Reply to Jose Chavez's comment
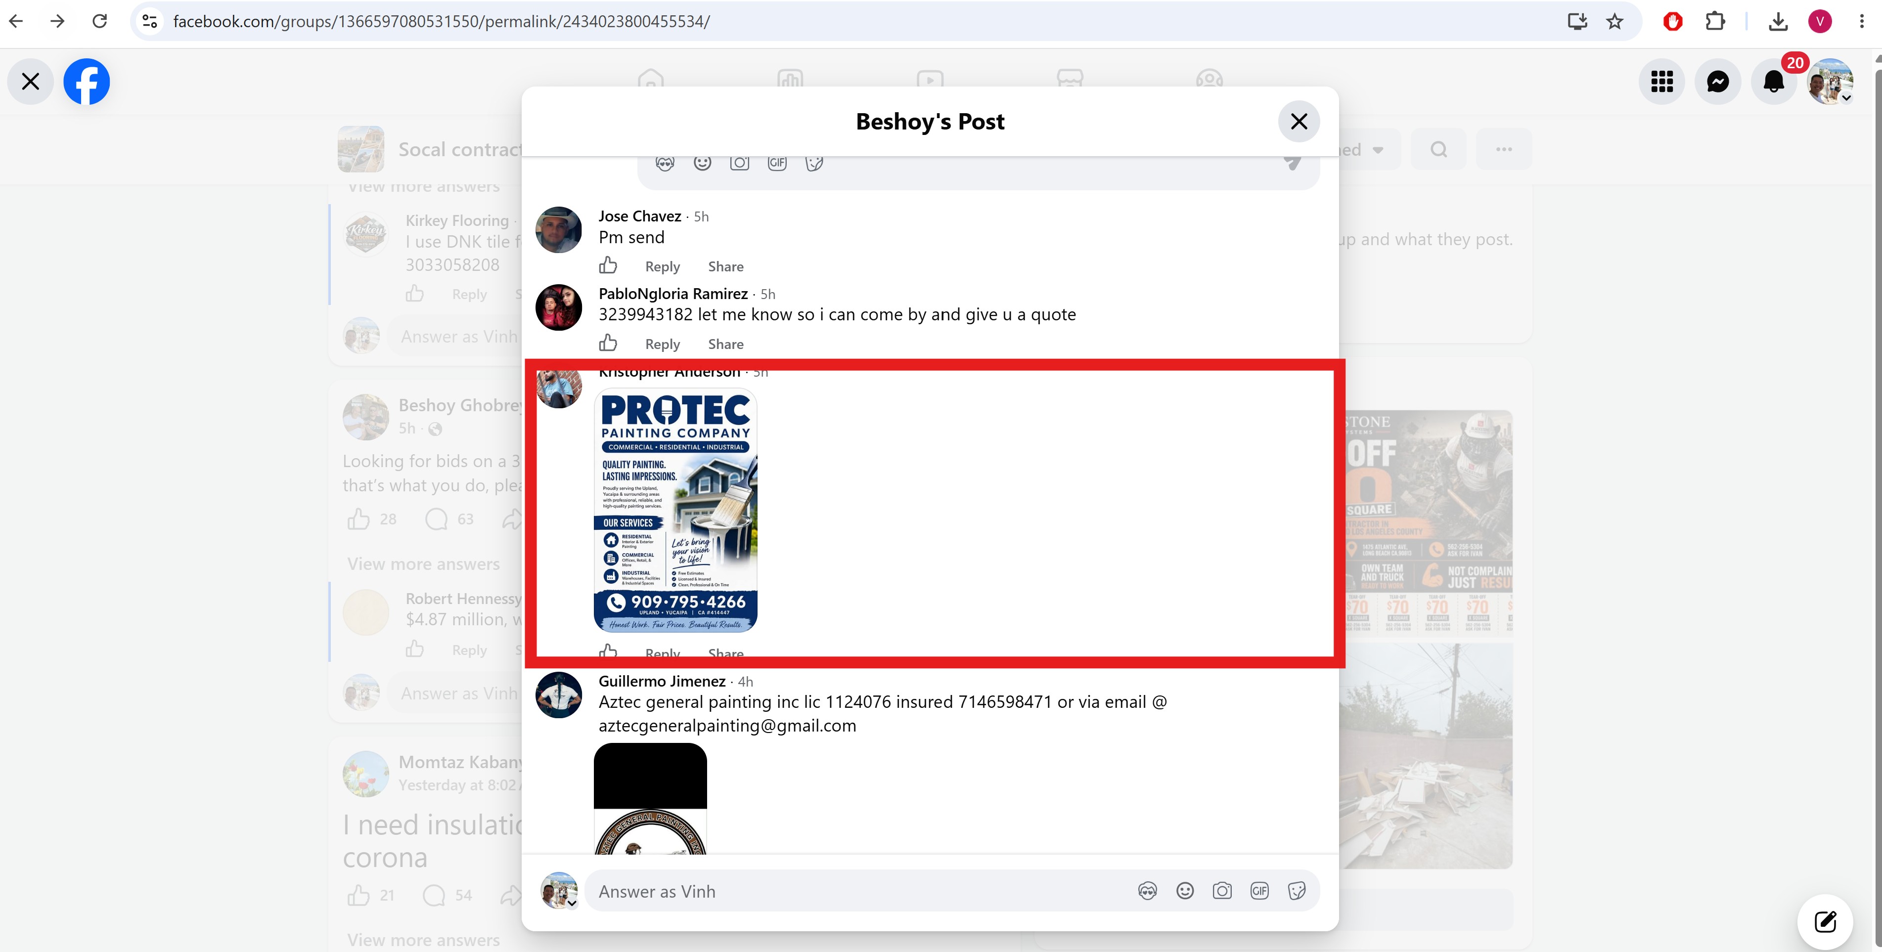 tap(662, 266)
